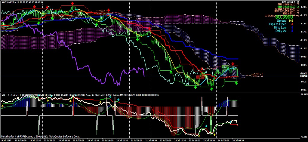This screenshot has width=308, height=142.
Task: Click the leftmost red down arrow on the main chart
Action: [x=35, y=6]
